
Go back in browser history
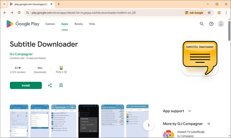click(5, 13)
